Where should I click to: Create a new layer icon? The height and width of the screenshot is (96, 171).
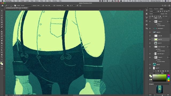point(165,71)
